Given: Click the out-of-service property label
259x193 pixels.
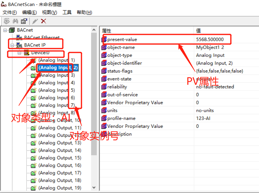Looking at the screenshot, I should pyautogui.click(x=122, y=95).
